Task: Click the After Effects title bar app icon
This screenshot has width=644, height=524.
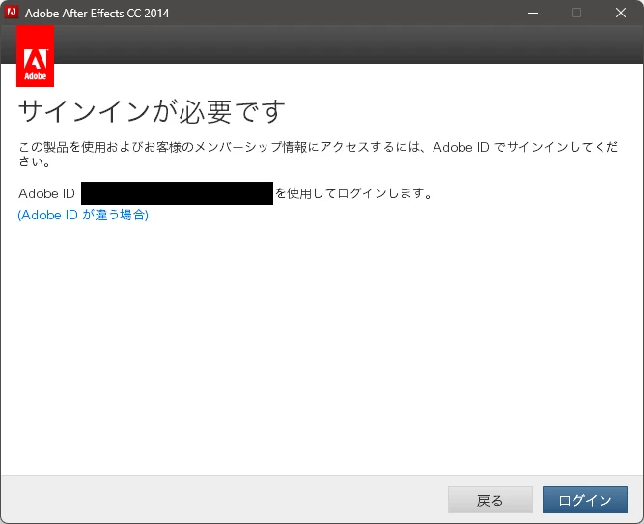Action: 12,13
